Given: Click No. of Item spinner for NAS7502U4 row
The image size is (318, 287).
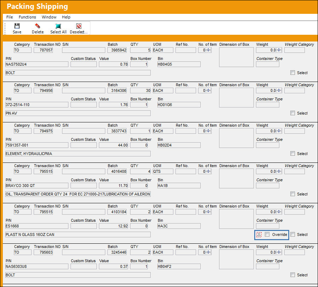Looking at the screenshot, I should tap(208, 50).
